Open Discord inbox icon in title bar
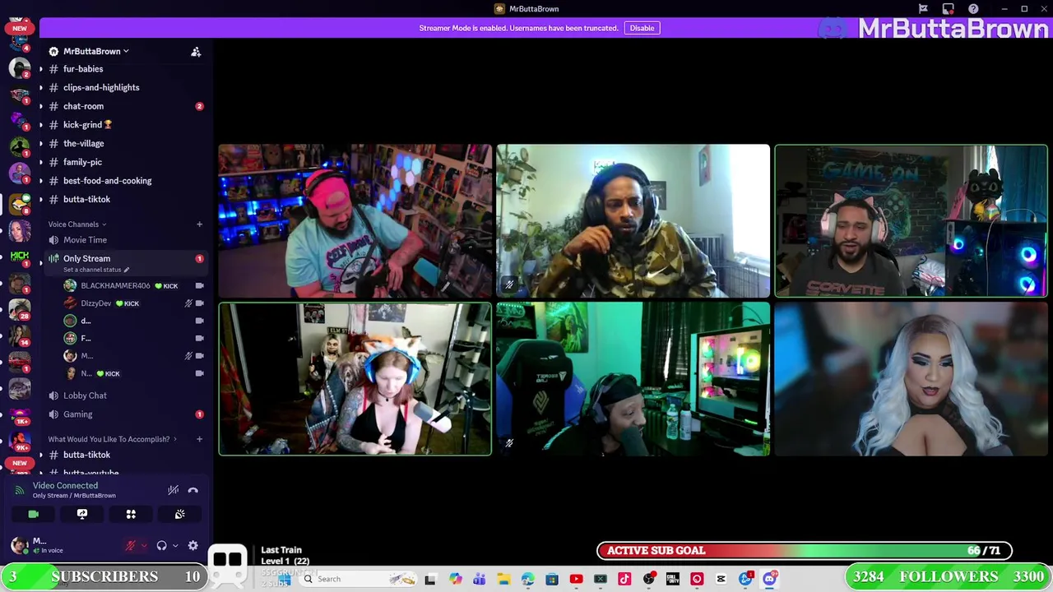1053x592 pixels. tap(949, 9)
